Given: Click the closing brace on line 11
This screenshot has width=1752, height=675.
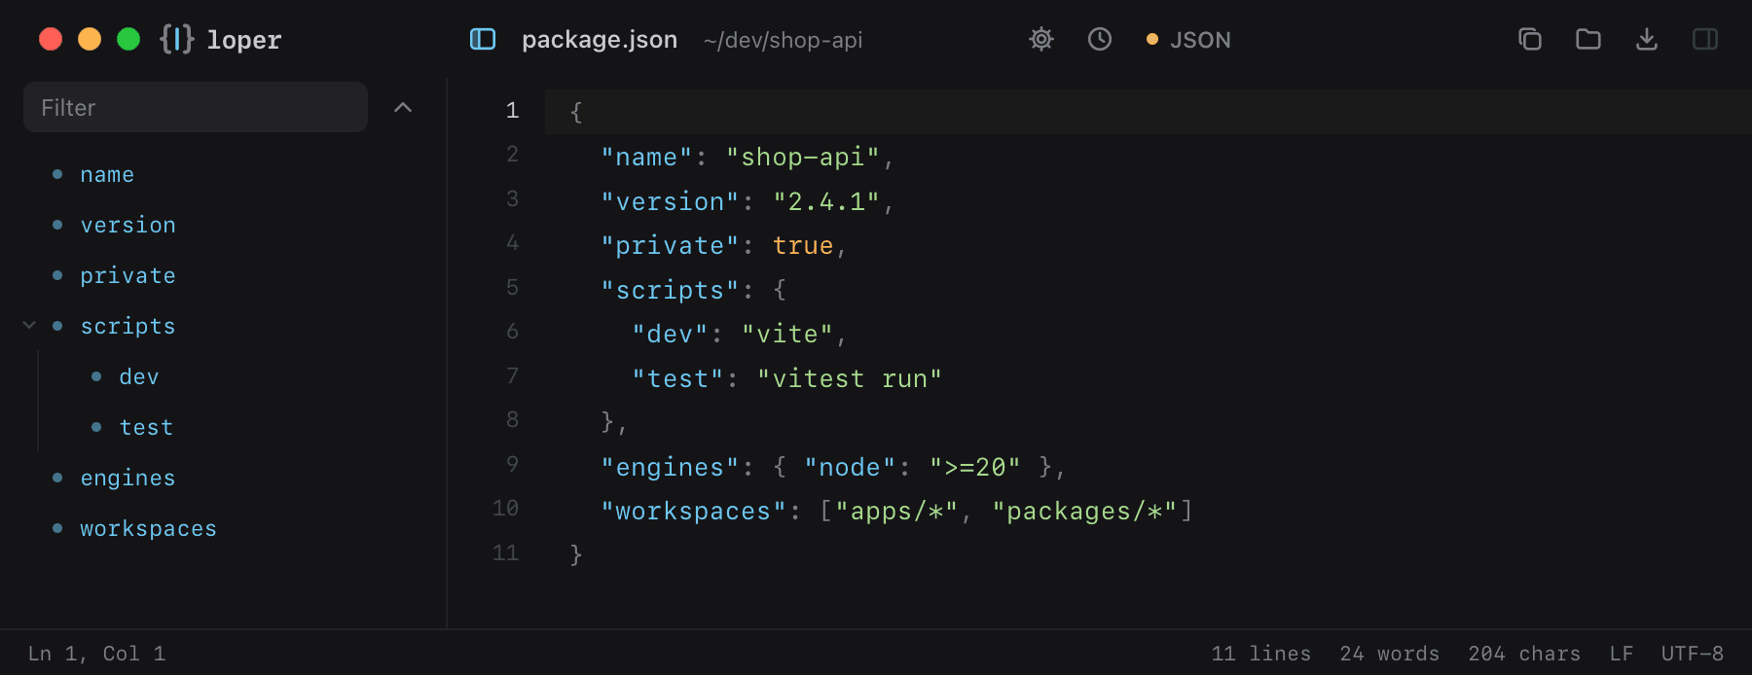Looking at the screenshot, I should pos(576,554).
